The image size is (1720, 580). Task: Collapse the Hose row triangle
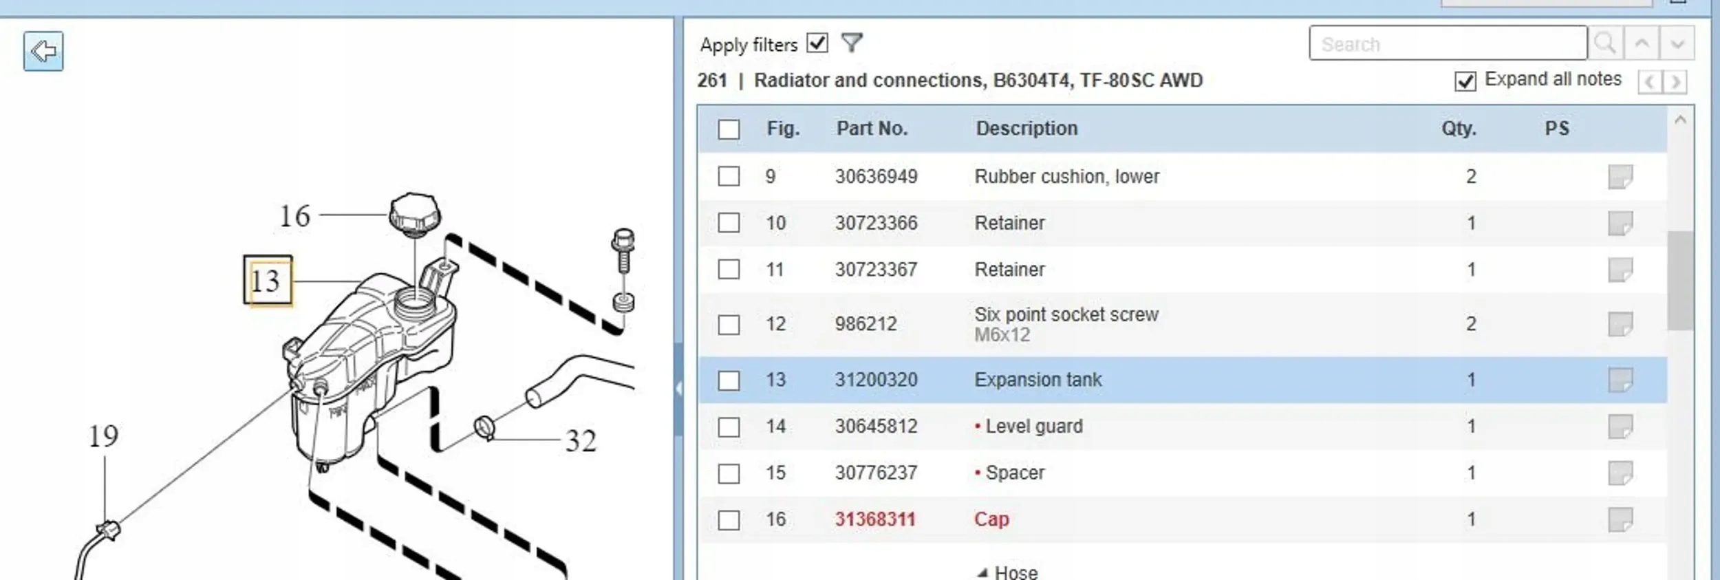click(x=982, y=573)
